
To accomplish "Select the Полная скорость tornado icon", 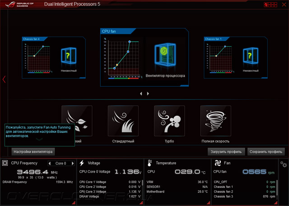I will click(x=216, y=121).
